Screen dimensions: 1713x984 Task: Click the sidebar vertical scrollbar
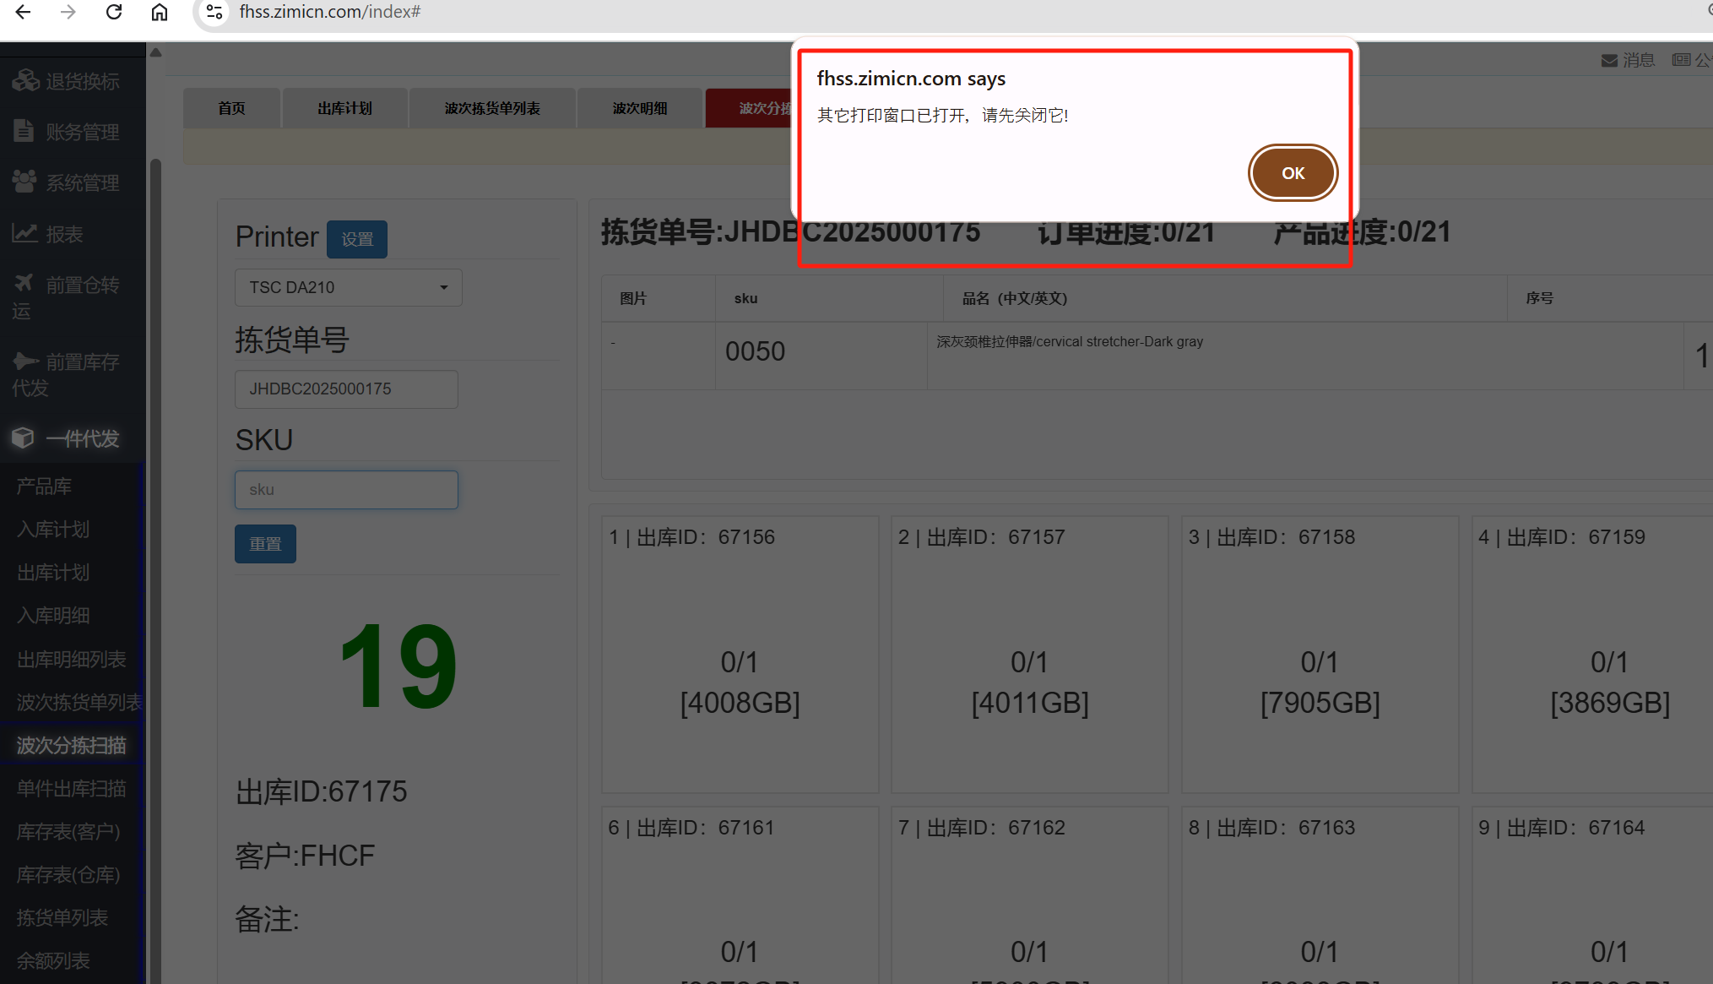click(155, 507)
